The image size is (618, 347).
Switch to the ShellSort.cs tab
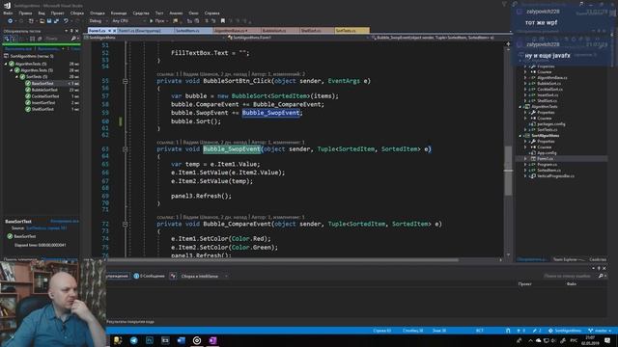click(317, 30)
